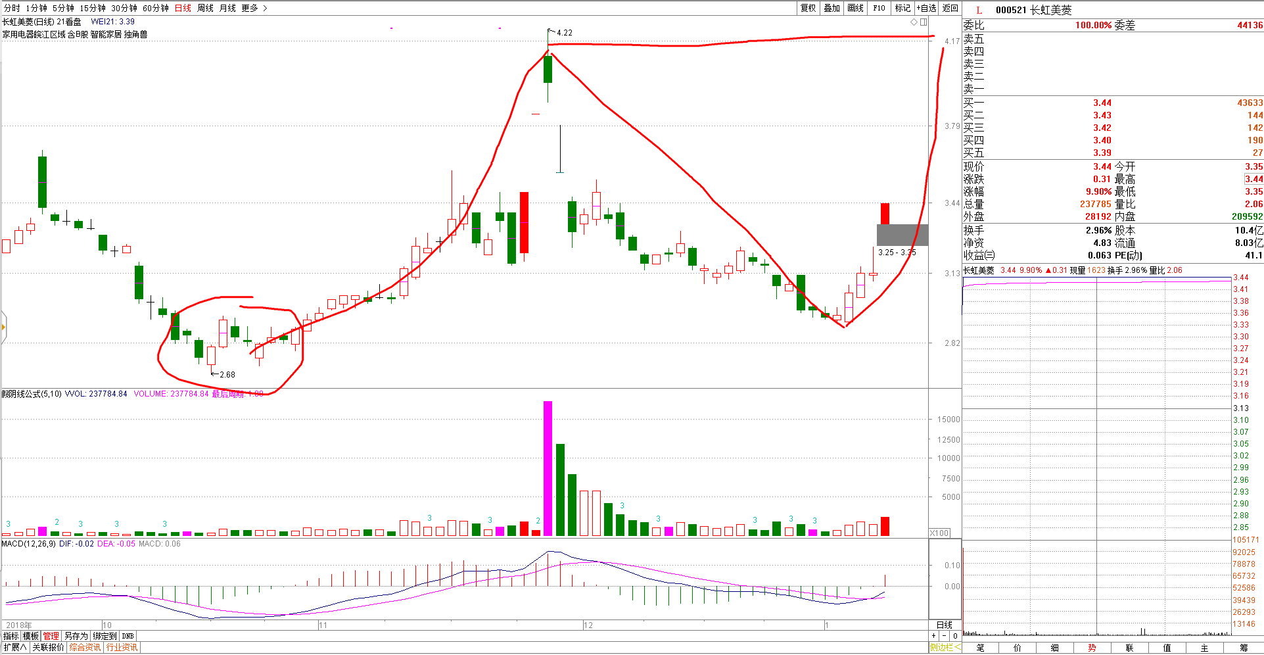Click the diamond icon above the chart
This screenshot has width=1264, height=655.
[x=914, y=22]
